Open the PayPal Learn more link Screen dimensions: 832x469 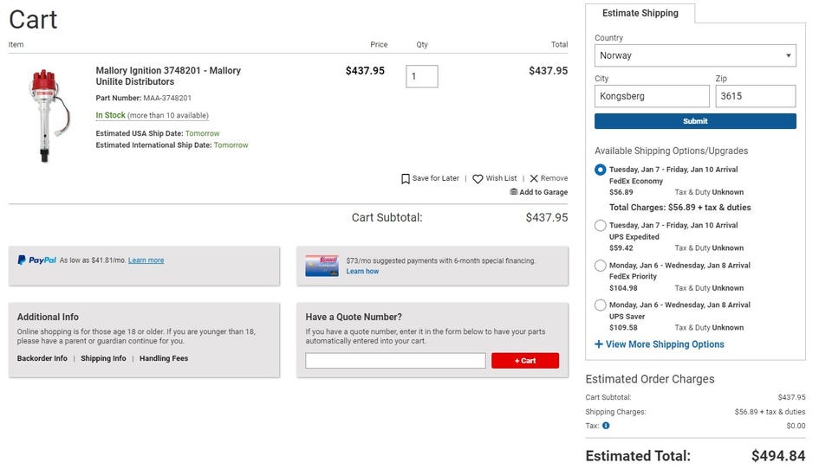click(x=146, y=260)
